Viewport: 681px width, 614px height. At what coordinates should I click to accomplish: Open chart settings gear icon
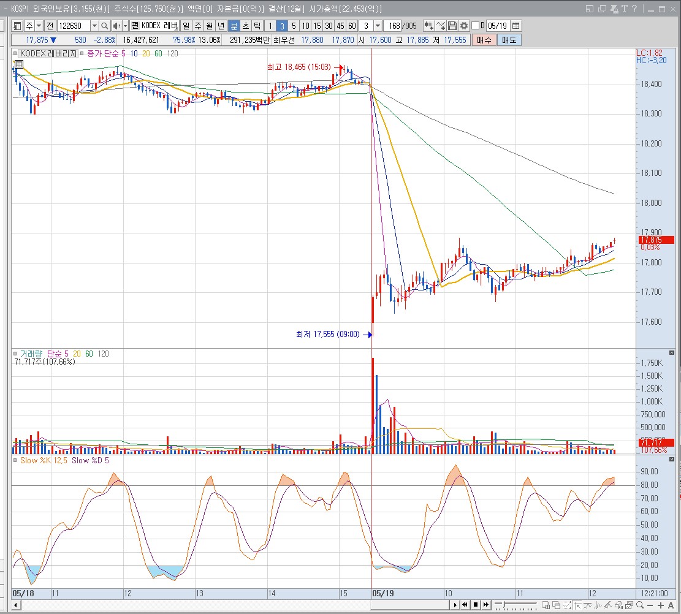[x=464, y=26]
